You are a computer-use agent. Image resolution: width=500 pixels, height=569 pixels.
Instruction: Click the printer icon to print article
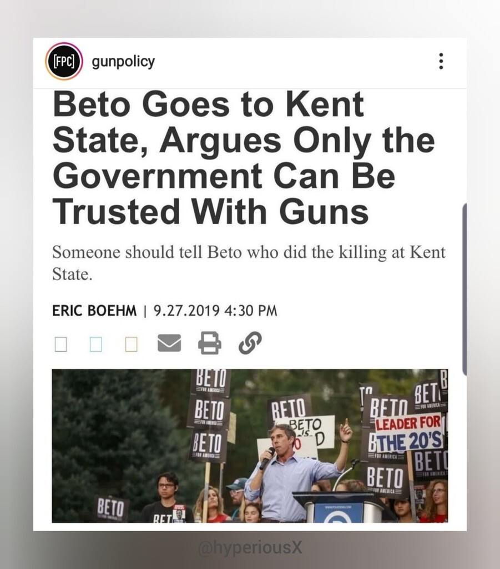pyautogui.click(x=209, y=342)
